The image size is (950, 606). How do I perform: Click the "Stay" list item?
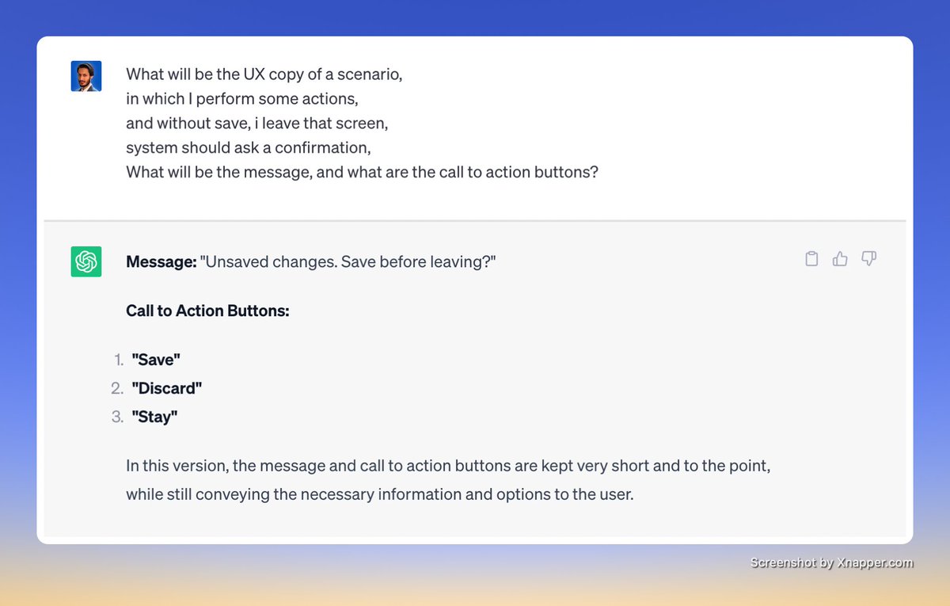[154, 417]
